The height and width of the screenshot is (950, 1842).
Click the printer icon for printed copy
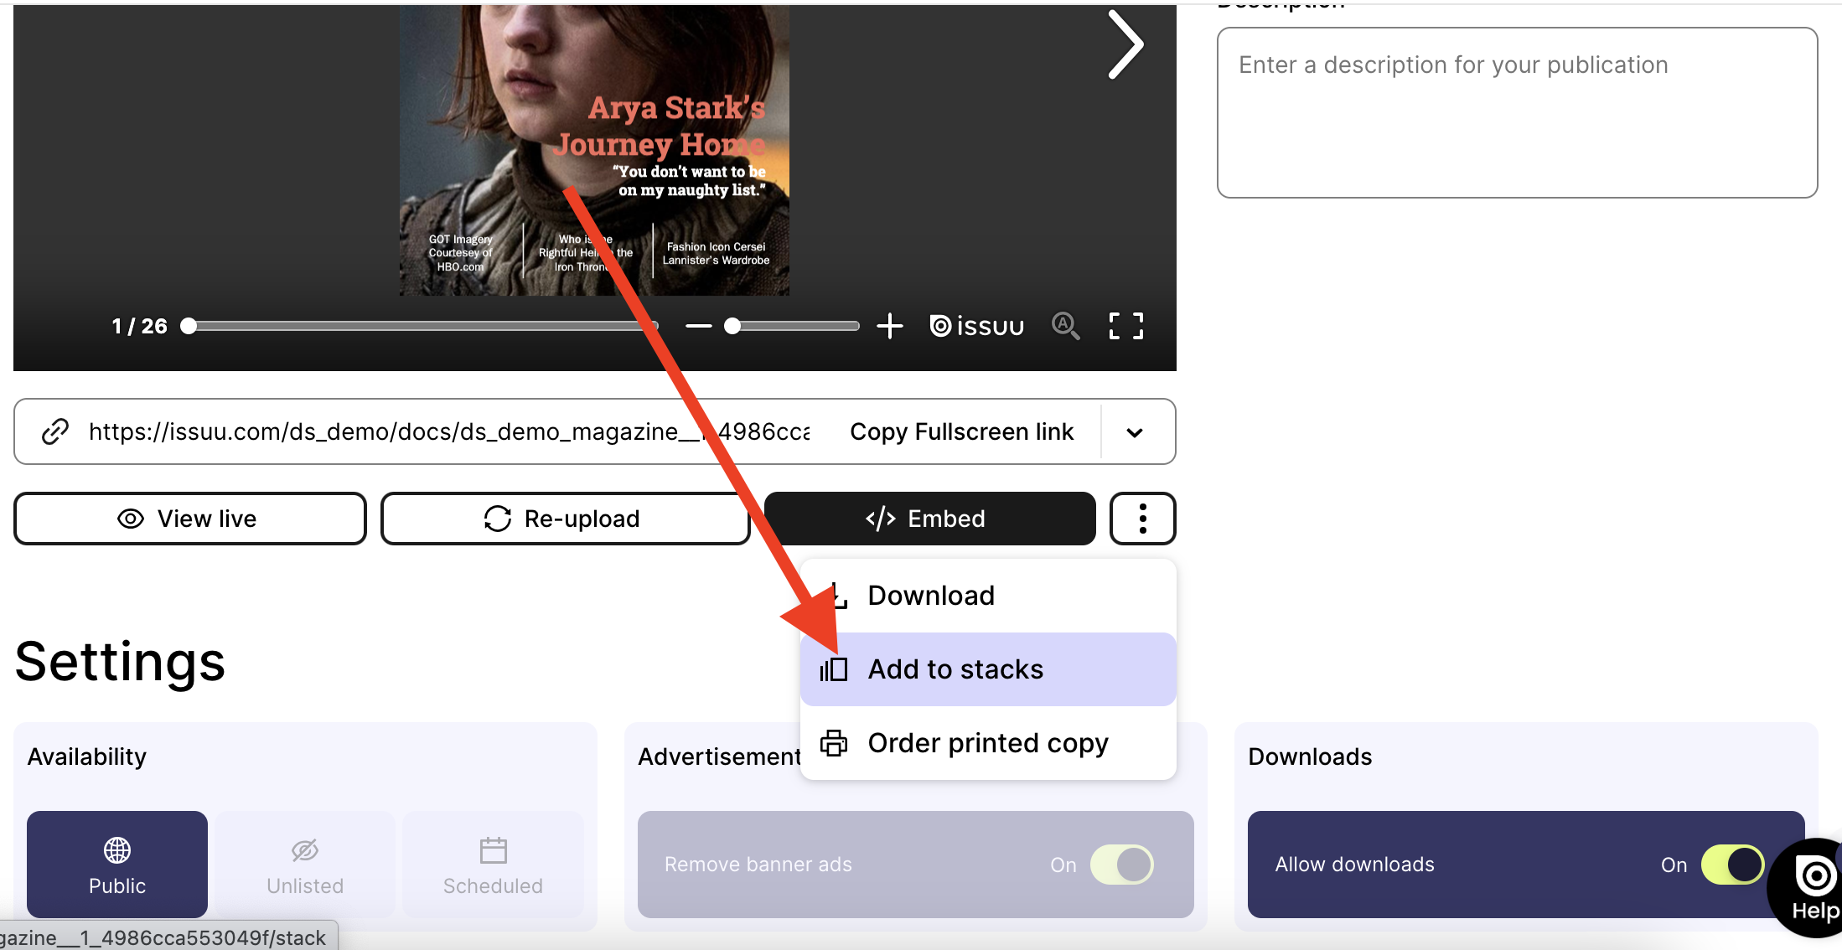833,743
